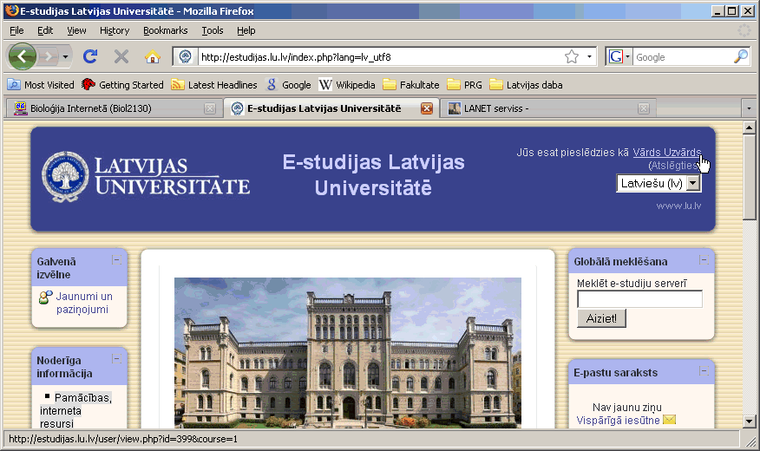Click the page scrollbar down arrow
The image size is (760, 451).
point(749,421)
